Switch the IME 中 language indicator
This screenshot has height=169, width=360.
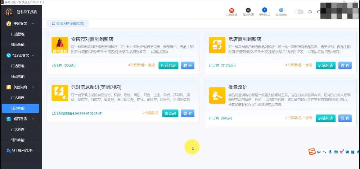pos(319,152)
